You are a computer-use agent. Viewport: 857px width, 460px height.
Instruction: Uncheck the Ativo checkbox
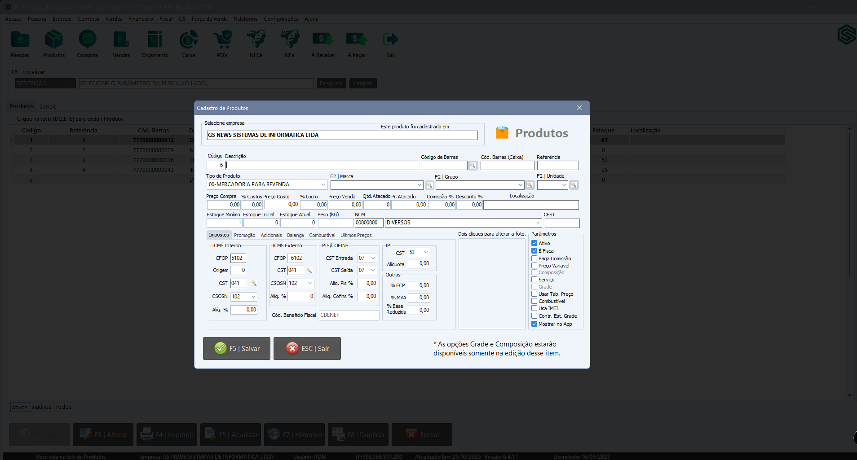535,243
